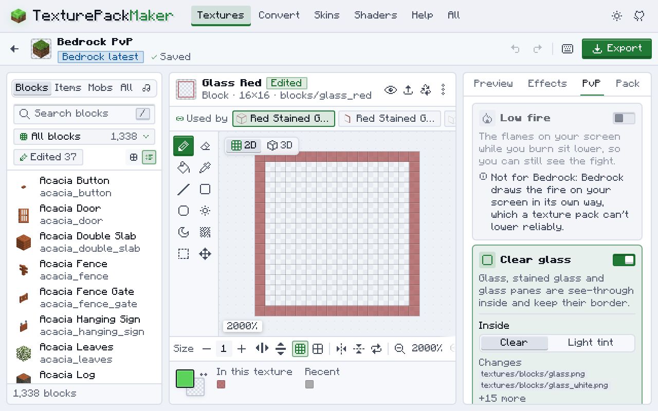Screen dimensions: 658x411
Task: Select the Eyedropper color picker tool
Action: click(205, 167)
